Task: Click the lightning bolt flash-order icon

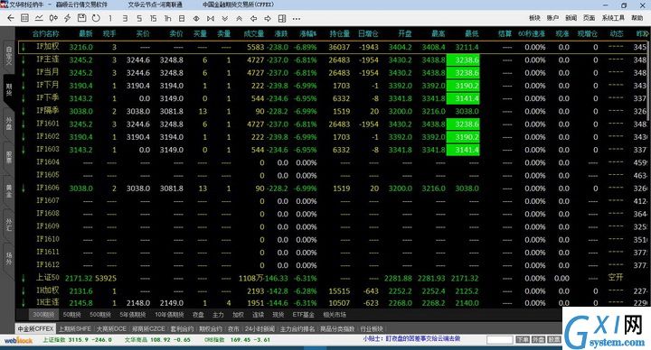Action: click(x=67, y=18)
